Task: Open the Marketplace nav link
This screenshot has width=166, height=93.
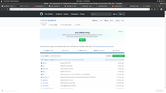Action: coord(75,14)
